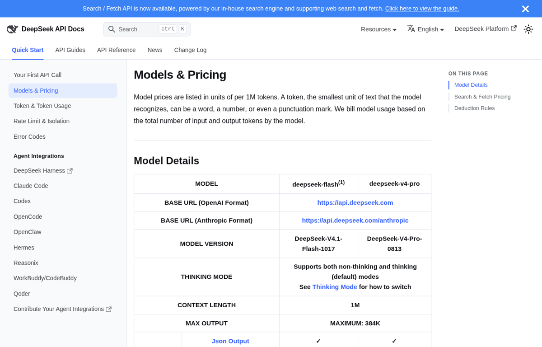Open Contribute Your Agent Integrations link
Viewport: 542px width, 347px height.
coord(63,309)
